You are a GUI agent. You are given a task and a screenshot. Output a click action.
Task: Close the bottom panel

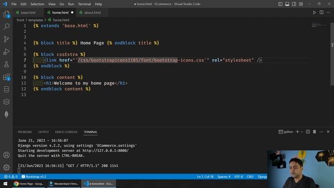click(x=328, y=132)
